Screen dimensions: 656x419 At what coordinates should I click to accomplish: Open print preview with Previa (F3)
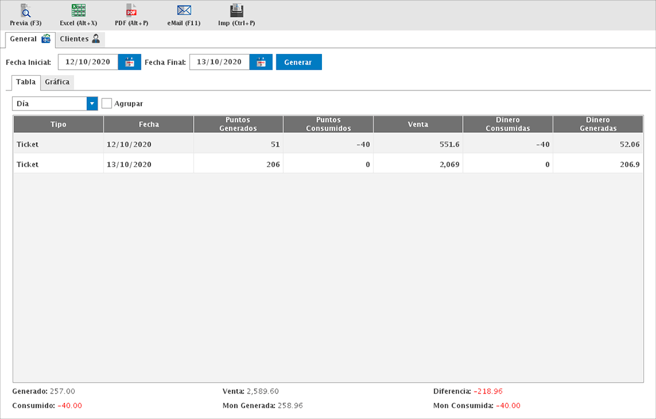(x=26, y=15)
